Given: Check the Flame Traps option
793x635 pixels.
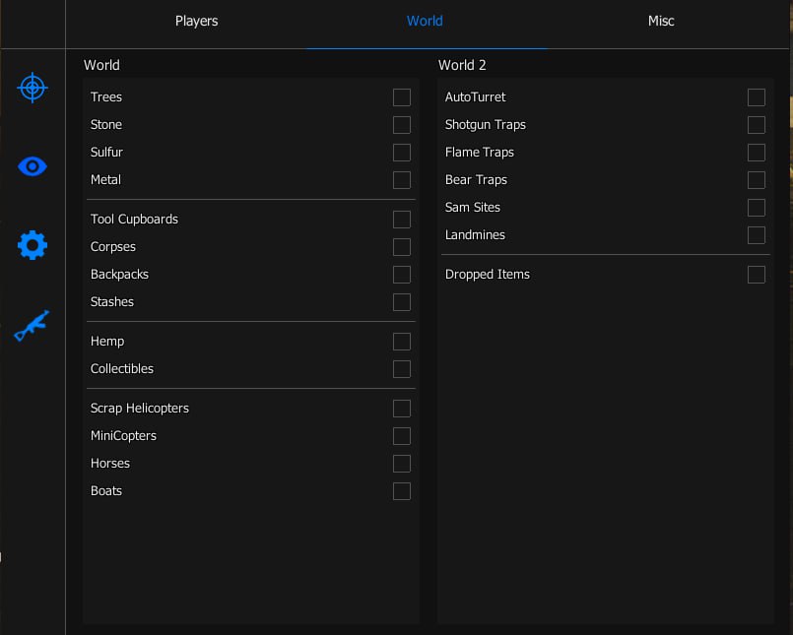Looking at the screenshot, I should tap(757, 153).
